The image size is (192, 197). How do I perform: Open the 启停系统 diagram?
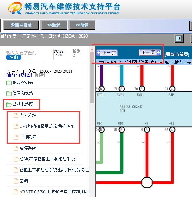(28, 148)
